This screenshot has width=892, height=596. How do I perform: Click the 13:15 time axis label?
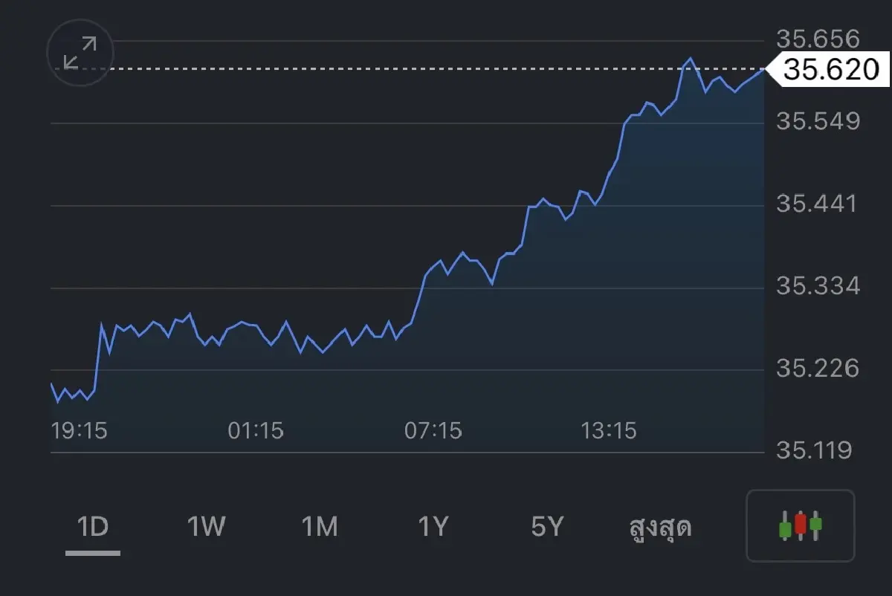(609, 430)
